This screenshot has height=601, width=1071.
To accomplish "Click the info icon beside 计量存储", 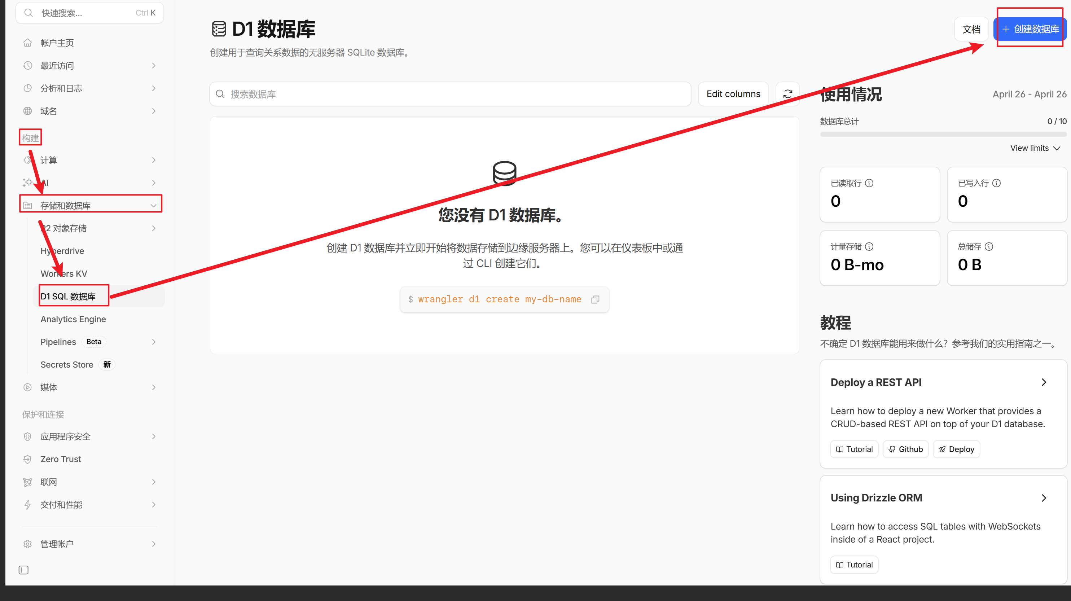I will 869,247.
